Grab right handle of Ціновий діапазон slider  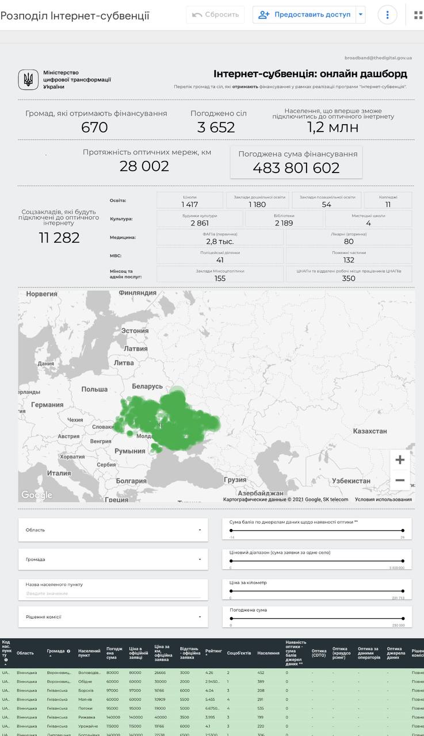coord(403,561)
